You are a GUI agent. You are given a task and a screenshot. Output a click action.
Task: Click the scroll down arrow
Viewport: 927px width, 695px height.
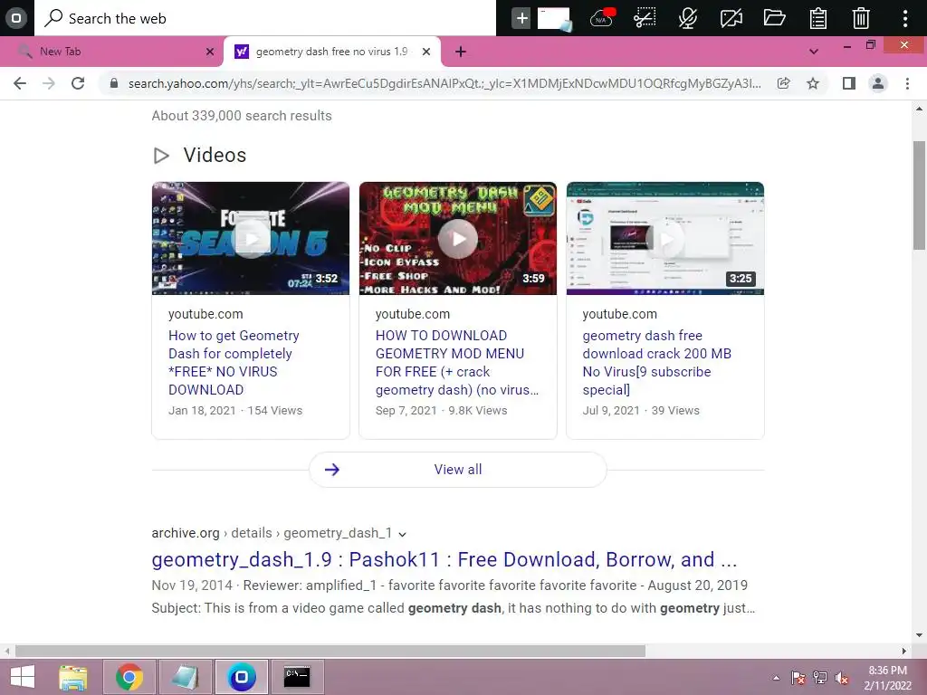[x=919, y=635]
